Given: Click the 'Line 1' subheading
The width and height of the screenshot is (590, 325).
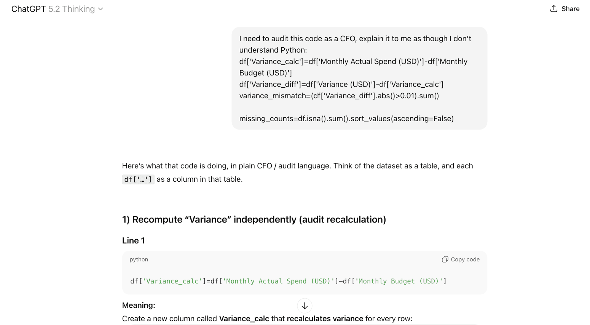Looking at the screenshot, I should [133, 240].
